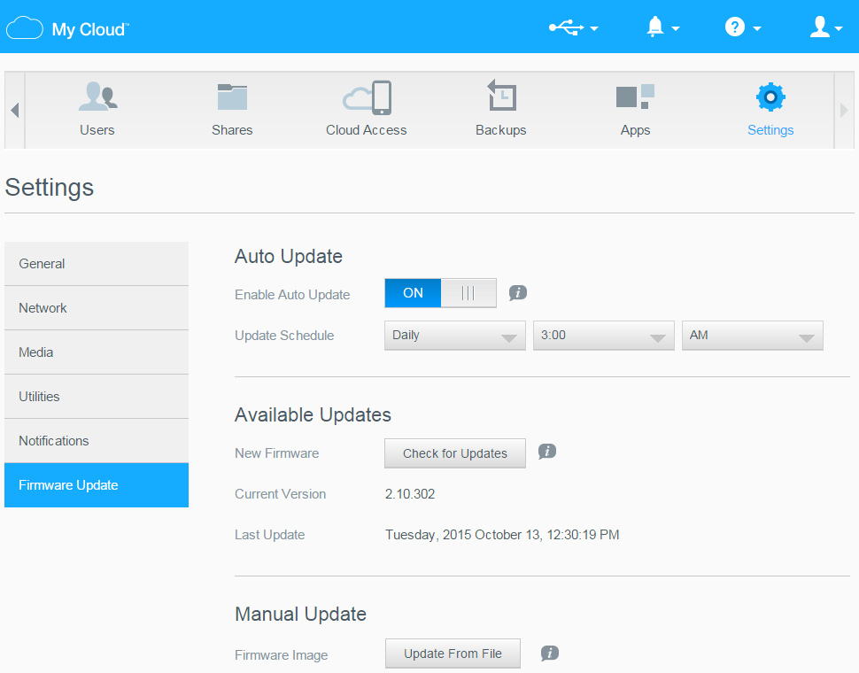Image resolution: width=859 pixels, height=673 pixels.
Task: Click the current version 2.10.302 text
Action: coord(410,494)
